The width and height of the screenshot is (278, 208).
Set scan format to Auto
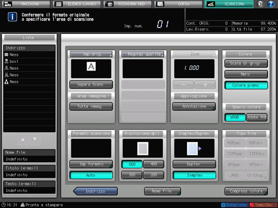(91, 175)
